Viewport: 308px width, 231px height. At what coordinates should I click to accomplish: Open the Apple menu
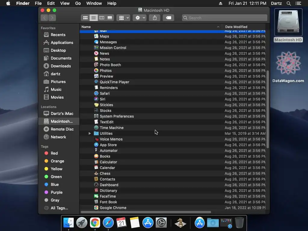coord(8,3)
